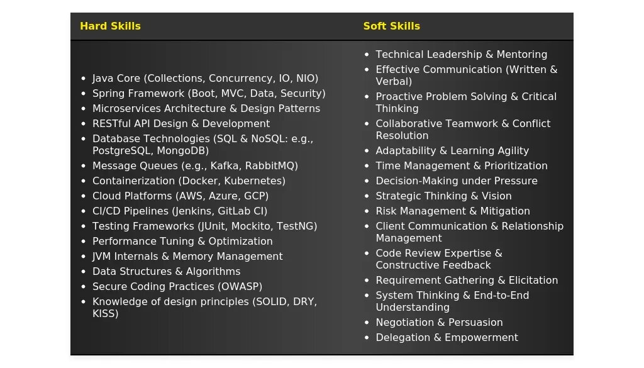The image size is (644, 368).
Task: Select Adaptability & Learning Agility
Action: (452, 151)
